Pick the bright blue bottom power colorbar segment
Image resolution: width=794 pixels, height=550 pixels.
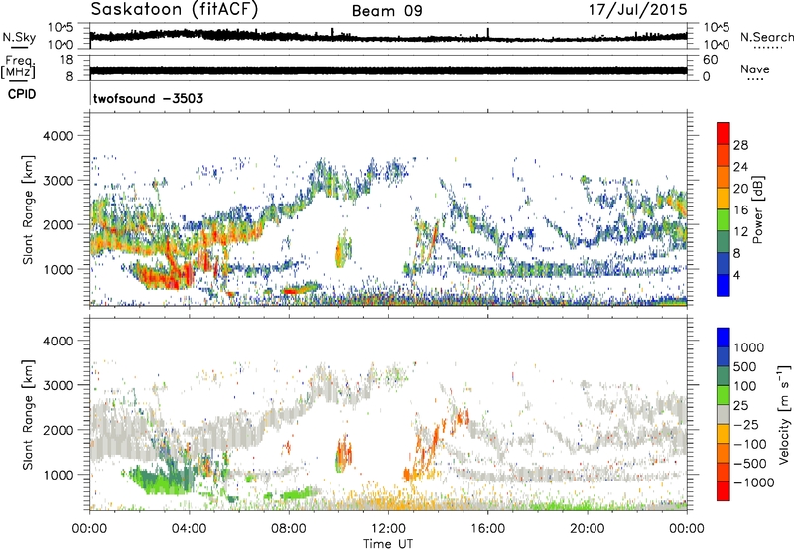724,285
